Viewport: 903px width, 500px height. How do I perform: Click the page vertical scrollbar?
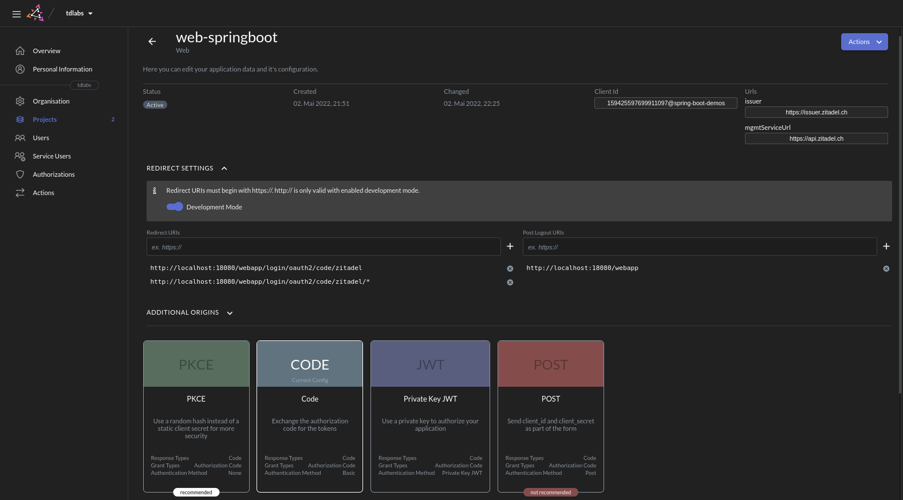click(901, 215)
